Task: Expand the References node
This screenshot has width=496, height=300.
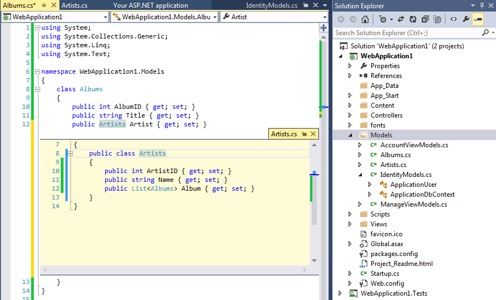Action: pos(350,76)
